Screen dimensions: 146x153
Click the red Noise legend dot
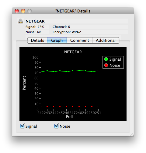click(x=106, y=65)
